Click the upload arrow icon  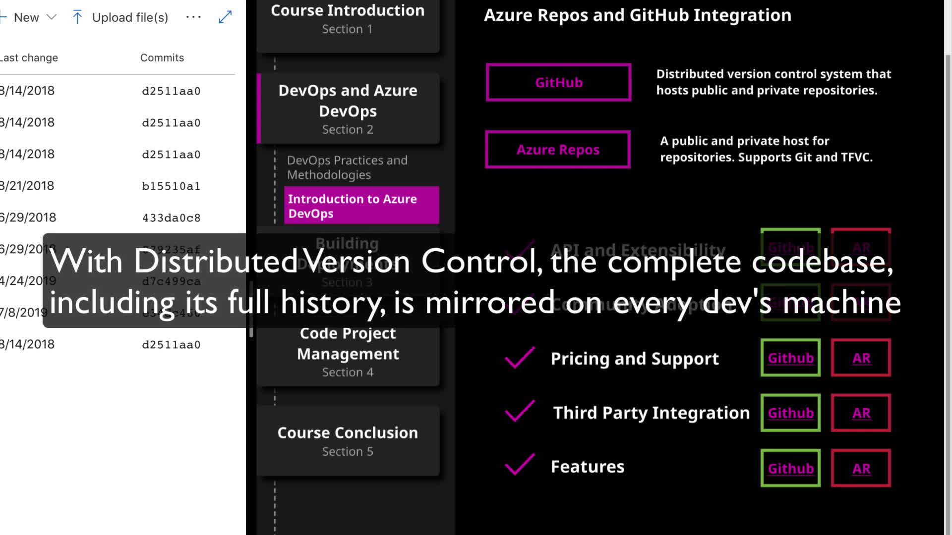coord(77,17)
